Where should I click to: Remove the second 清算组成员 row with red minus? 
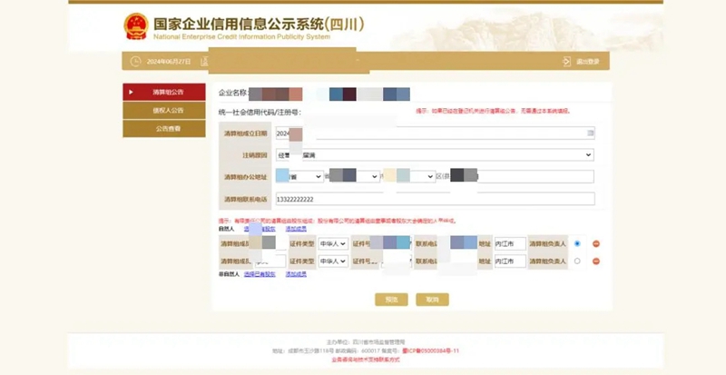click(596, 262)
